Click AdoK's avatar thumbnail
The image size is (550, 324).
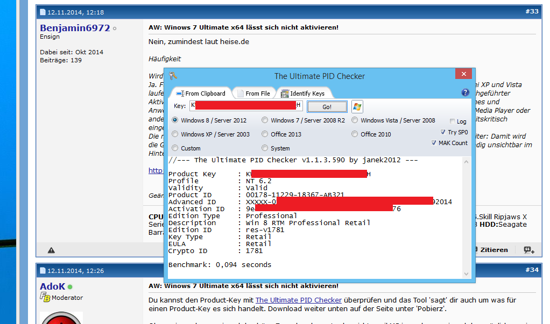(61, 318)
